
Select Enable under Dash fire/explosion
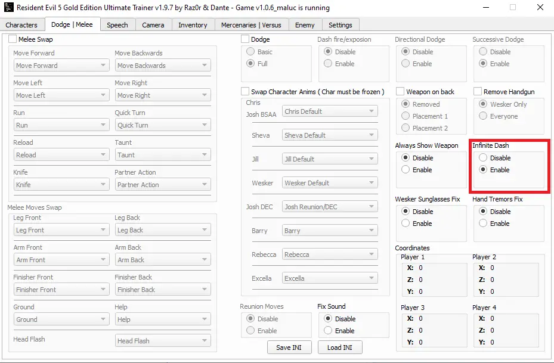tap(328, 64)
